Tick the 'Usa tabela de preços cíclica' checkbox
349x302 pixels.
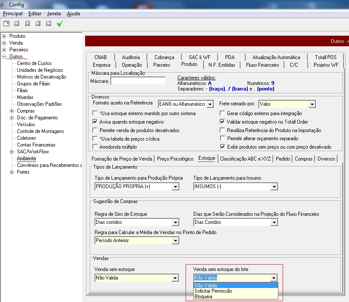click(x=95, y=139)
